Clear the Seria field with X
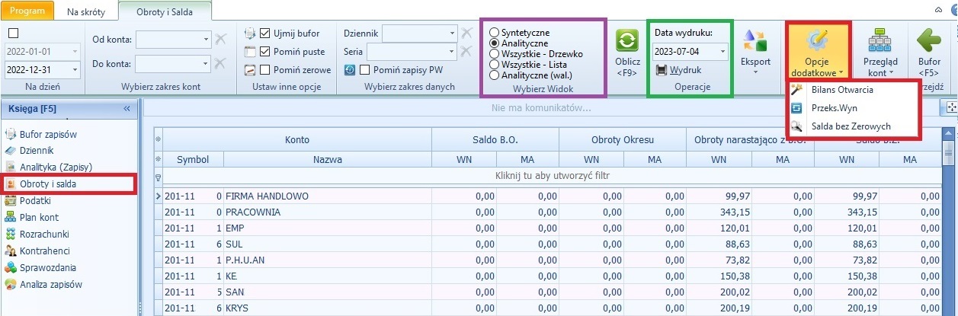958x316 pixels. pos(467,52)
